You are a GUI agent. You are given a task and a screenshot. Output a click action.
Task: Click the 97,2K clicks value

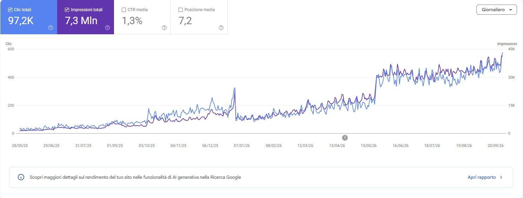click(x=21, y=21)
